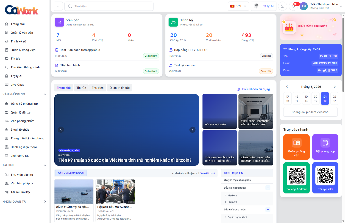The image size is (345, 223).
Task: Open the VN language dropdown
Action: tap(238, 6)
